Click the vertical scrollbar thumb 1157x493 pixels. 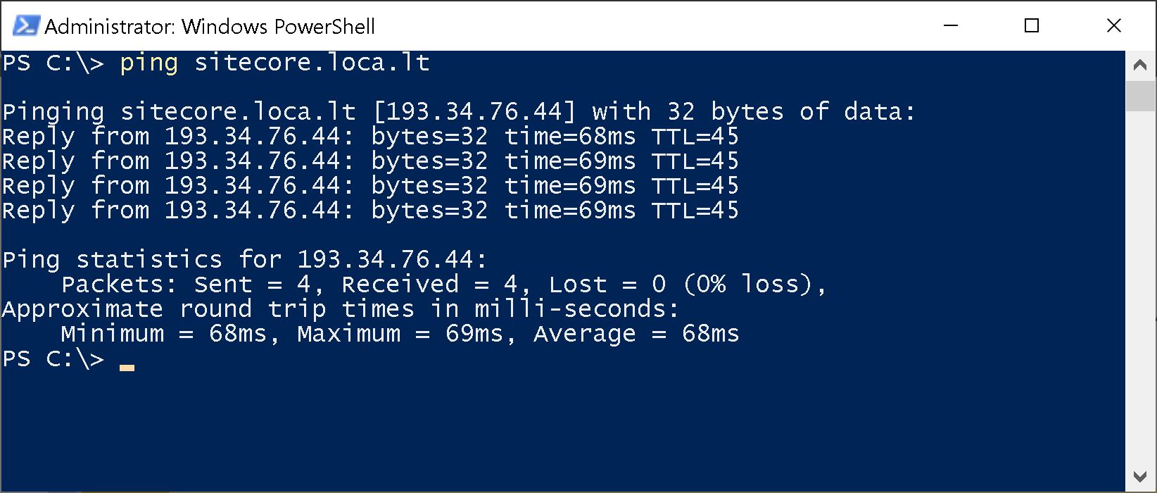click(x=1140, y=96)
